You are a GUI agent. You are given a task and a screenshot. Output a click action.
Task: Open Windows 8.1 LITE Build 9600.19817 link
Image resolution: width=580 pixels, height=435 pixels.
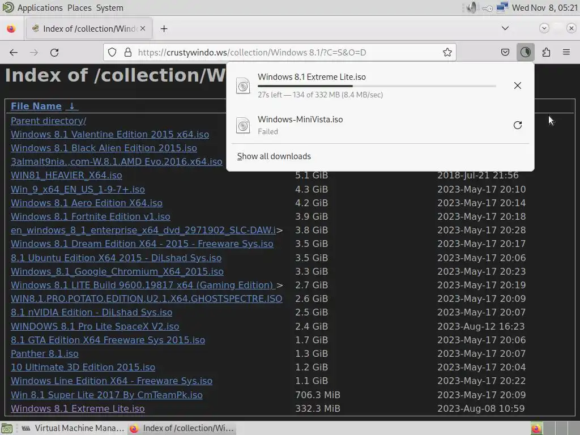coord(143,285)
